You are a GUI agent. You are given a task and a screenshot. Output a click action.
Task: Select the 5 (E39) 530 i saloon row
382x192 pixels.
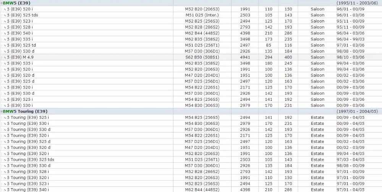pos(191,105)
